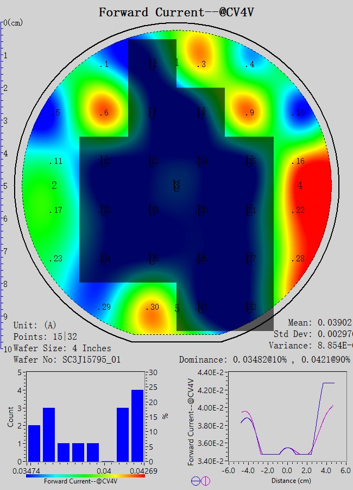Click measurement point 28 on wafer map
353x490 pixels.
298,259
